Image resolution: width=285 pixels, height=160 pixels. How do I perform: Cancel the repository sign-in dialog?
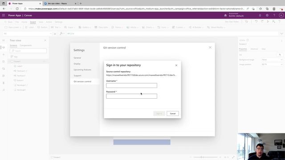tap(173, 114)
